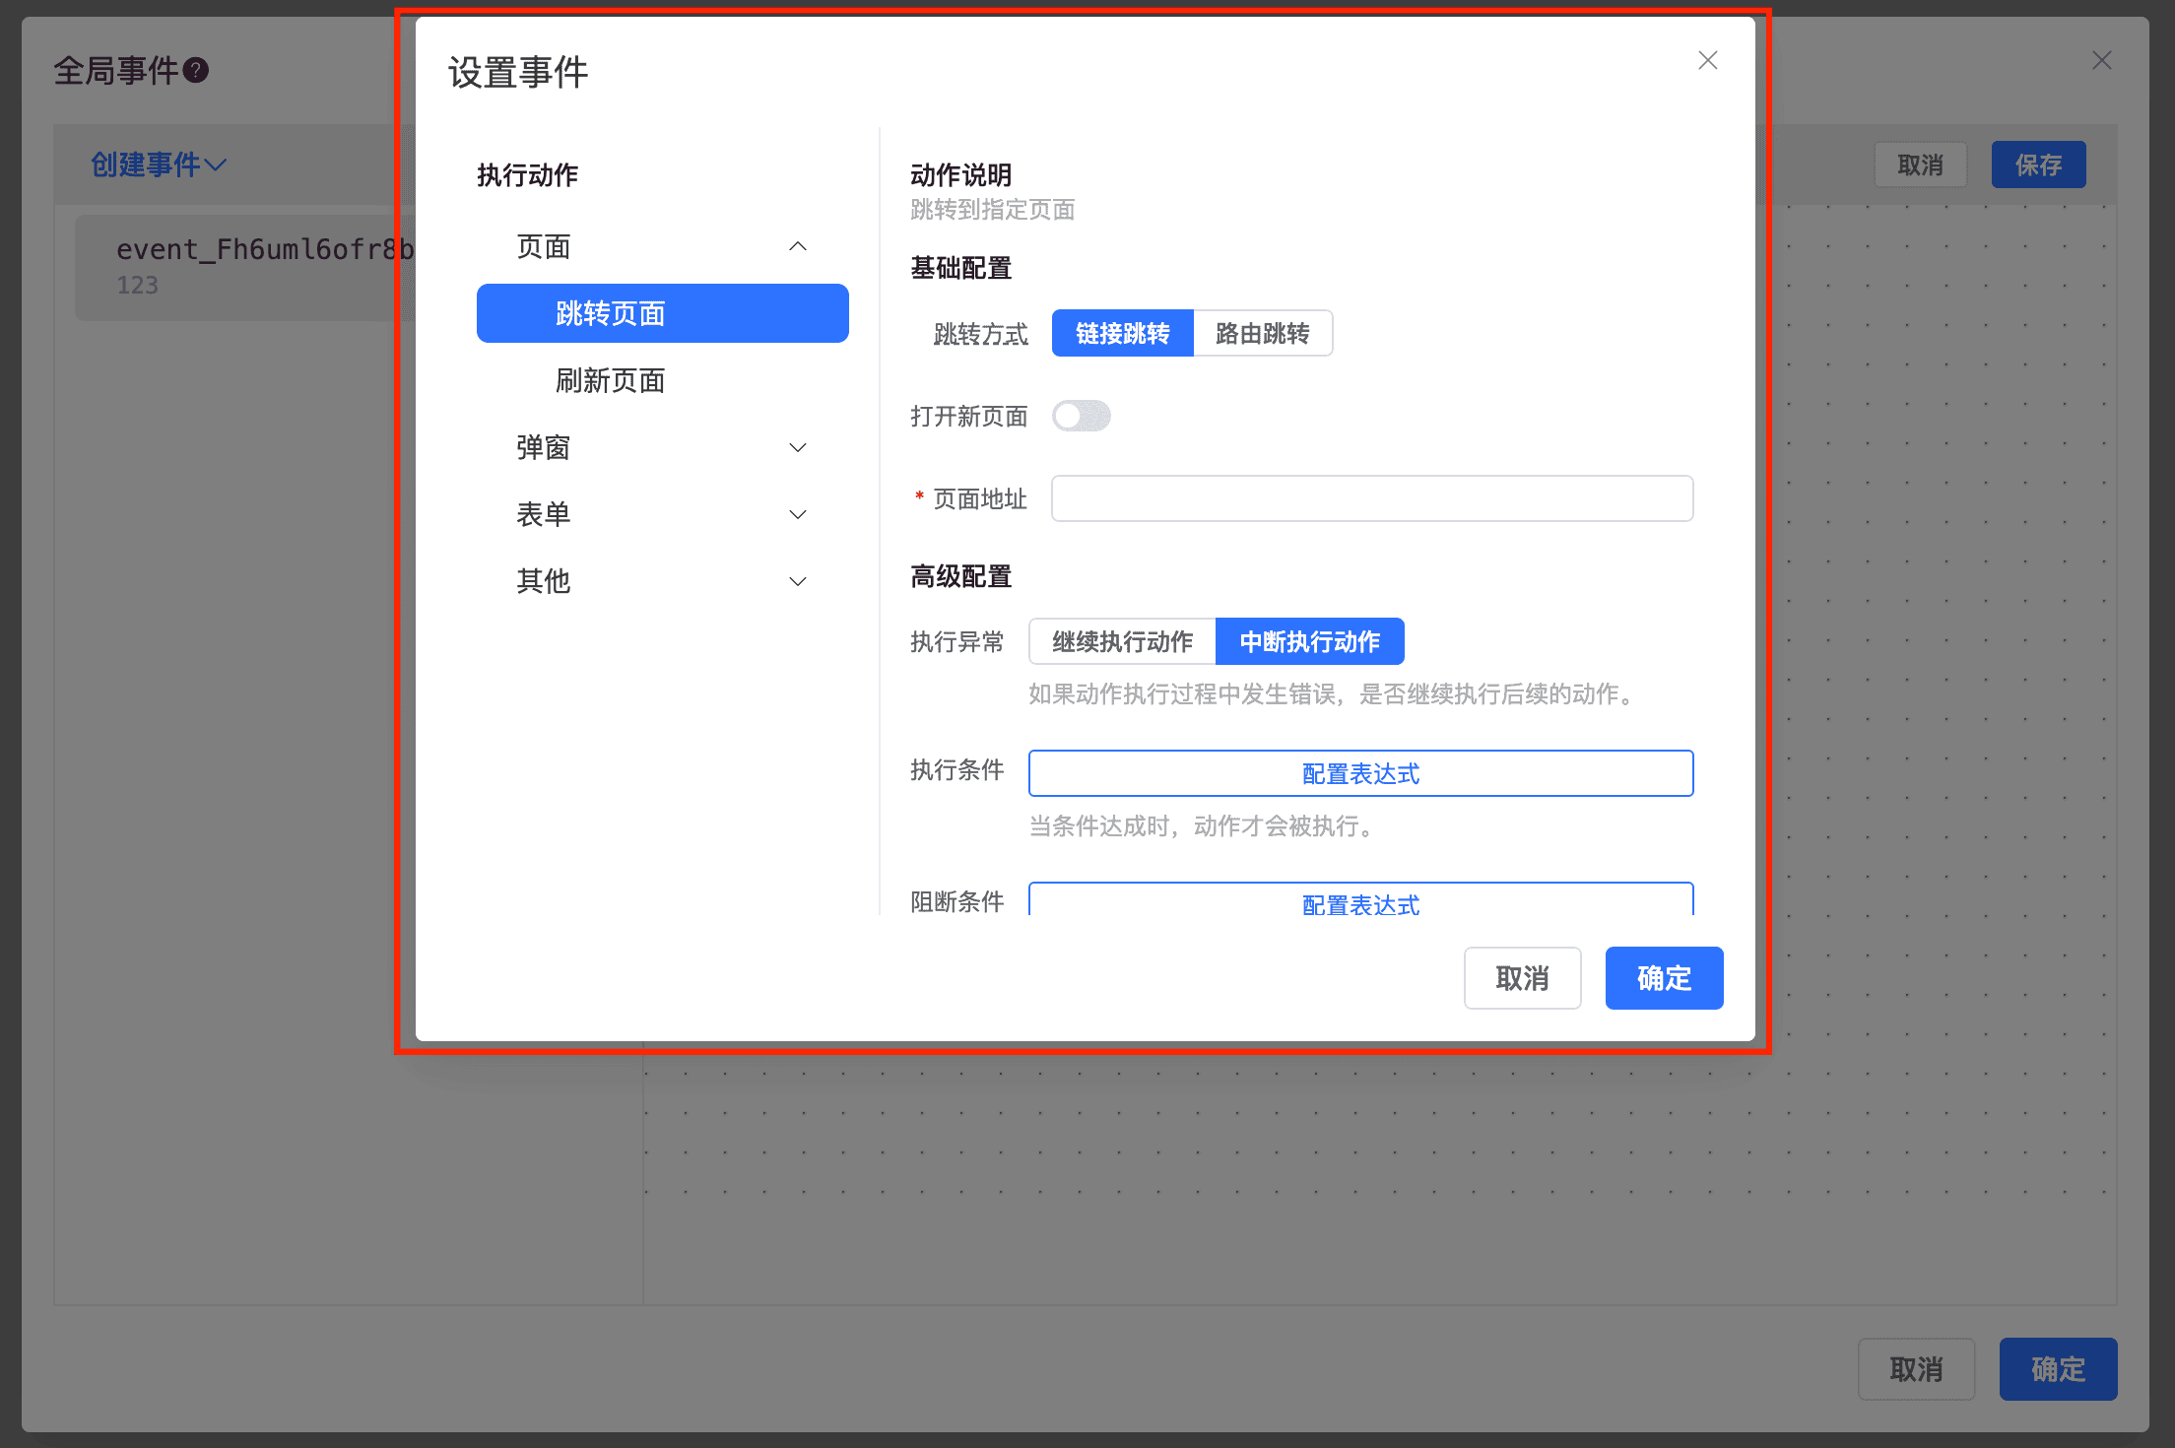The height and width of the screenshot is (1448, 2175).
Task: Click the 页面地址 input field
Action: (1371, 498)
